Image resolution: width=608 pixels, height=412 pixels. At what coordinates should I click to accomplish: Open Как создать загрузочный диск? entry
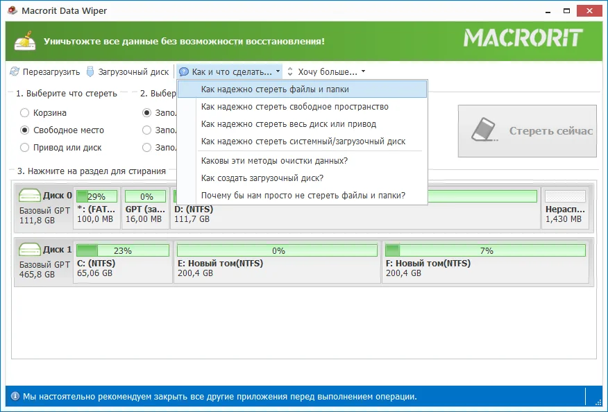tap(303, 178)
